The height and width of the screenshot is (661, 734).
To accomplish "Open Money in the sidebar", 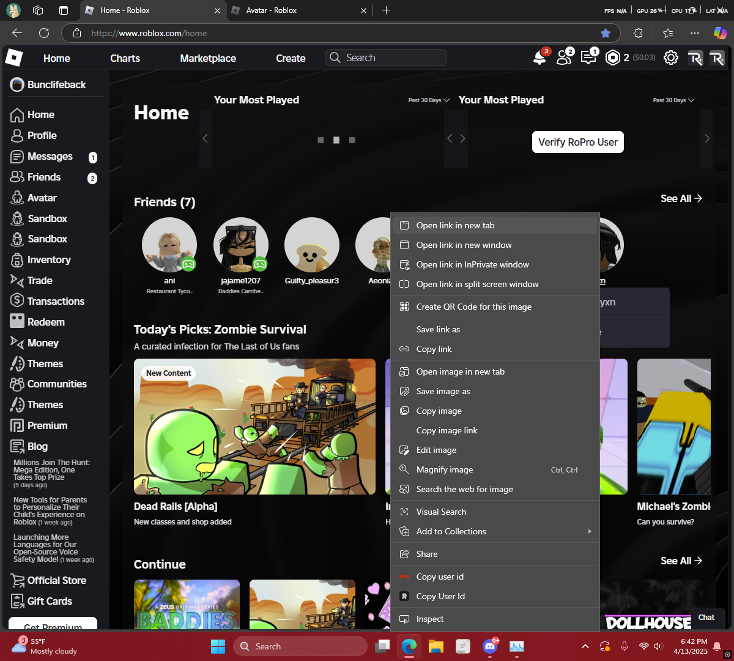I will click(x=35, y=343).
